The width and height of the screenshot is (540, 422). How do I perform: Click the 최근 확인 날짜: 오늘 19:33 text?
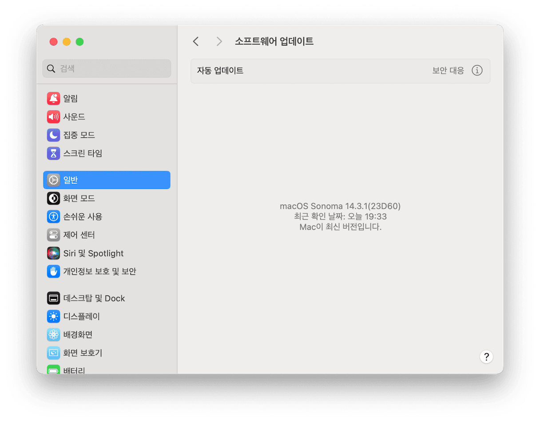pyautogui.click(x=340, y=216)
